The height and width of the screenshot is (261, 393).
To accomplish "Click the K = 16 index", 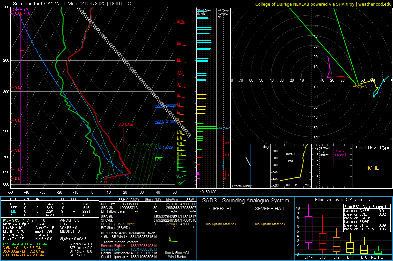I will [x=40, y=220].
